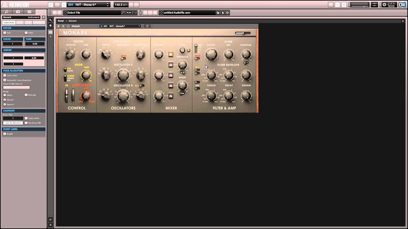This screenshot has height=229, width=408.
Task: Toggle the filter MOD switch
Action: tap(197, 59)
